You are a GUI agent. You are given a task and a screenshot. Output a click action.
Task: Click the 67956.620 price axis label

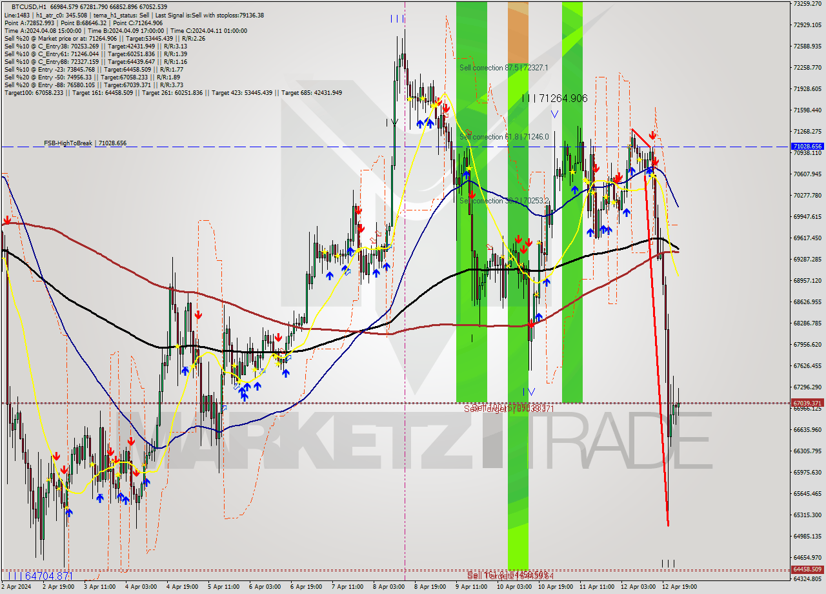(x=809, y=344)
